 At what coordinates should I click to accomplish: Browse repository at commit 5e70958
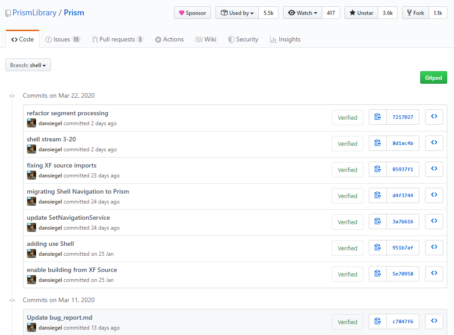click(434, 273)
